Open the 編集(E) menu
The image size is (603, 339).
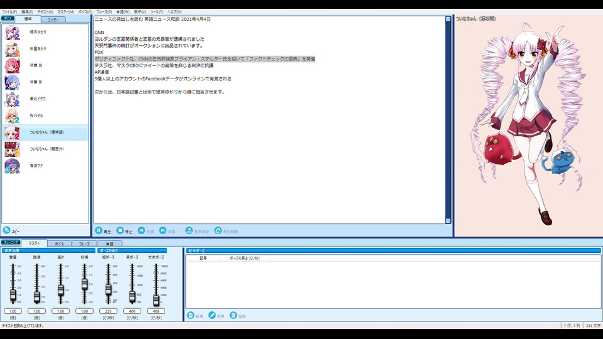pyautogui.click(x=27, y=12)
